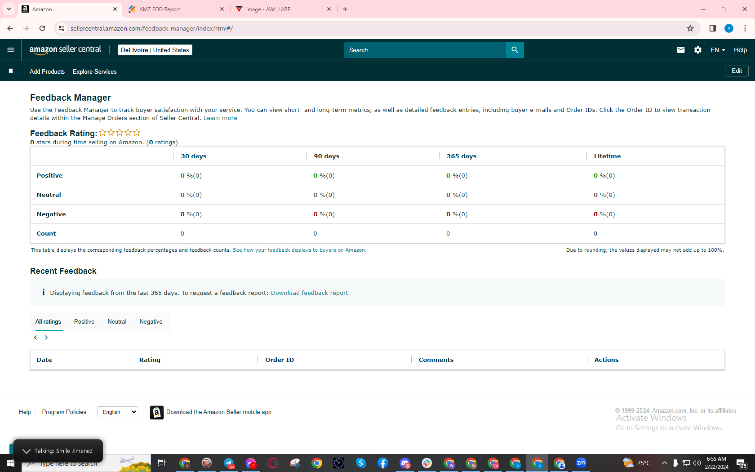Bookmark this page with the star icon
755x472 pixels.
coord(690,28)
